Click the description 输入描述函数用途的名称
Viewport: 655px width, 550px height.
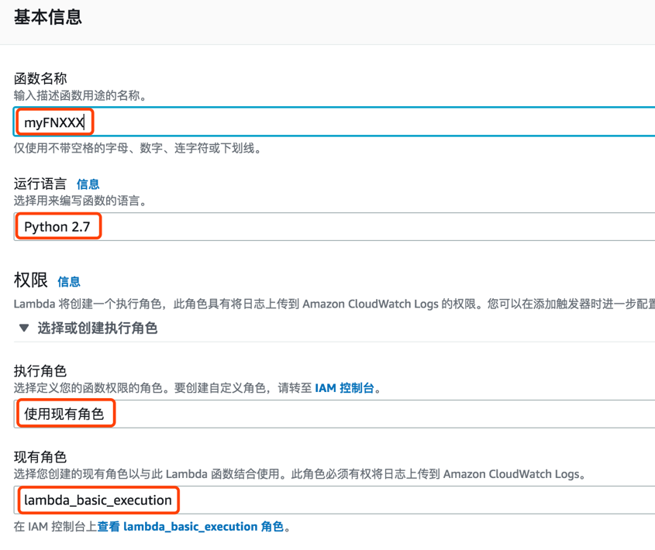click(80, 95)
